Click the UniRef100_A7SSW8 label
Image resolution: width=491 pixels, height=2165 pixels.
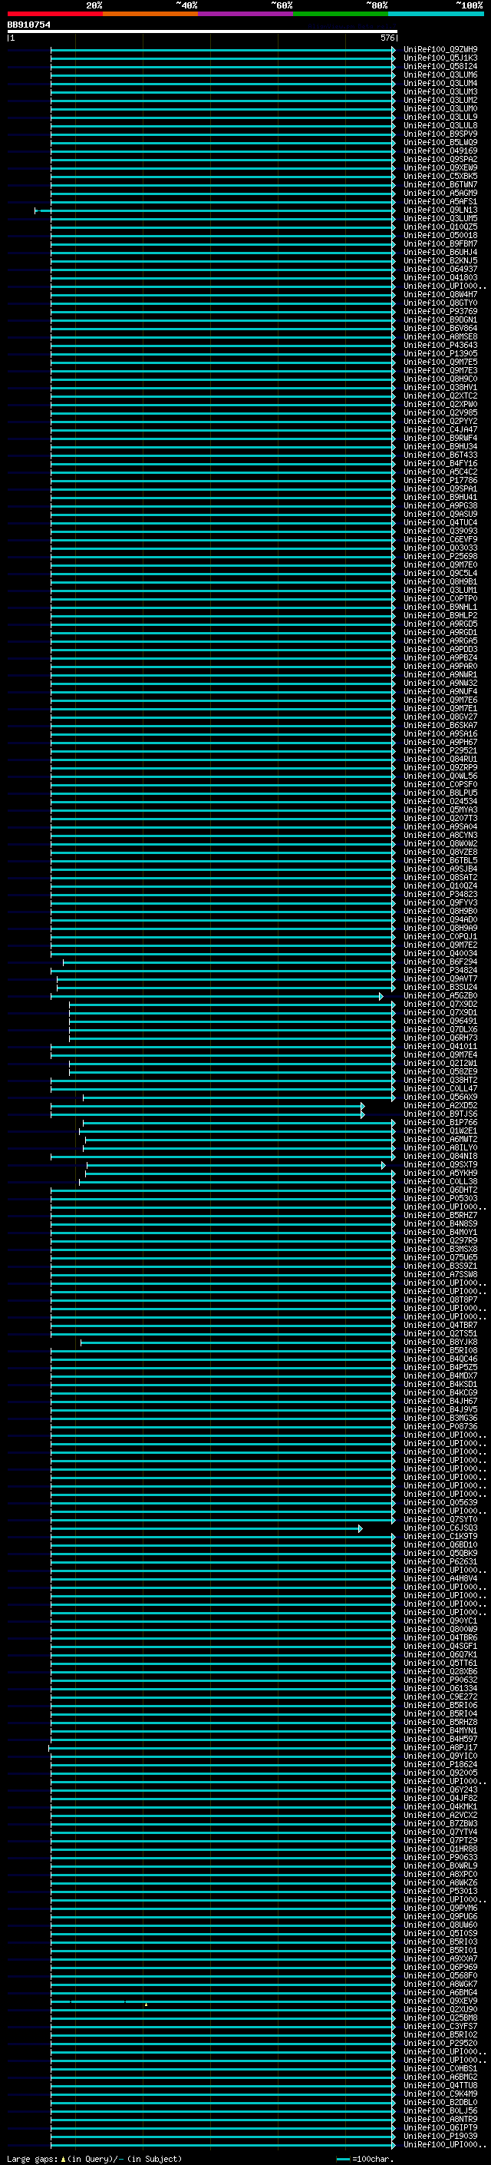(x=440, y=1275)
